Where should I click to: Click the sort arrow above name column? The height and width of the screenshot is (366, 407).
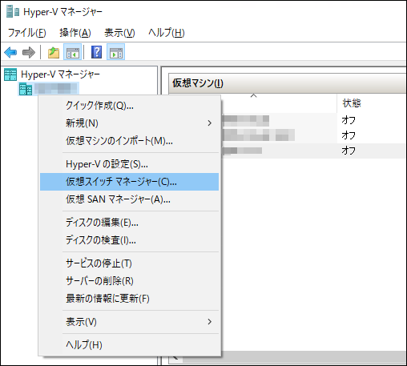click(x=253, y=95)
